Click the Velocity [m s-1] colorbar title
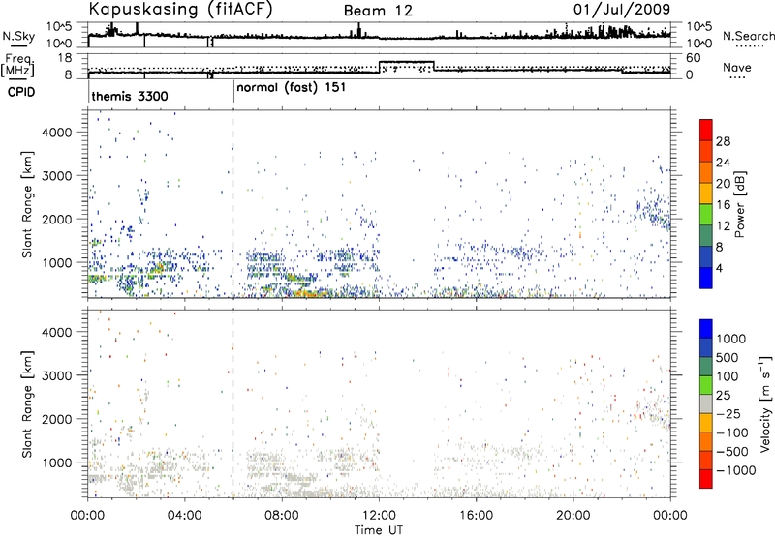This screenshot has height=536, width=775. tap(765, 403)
